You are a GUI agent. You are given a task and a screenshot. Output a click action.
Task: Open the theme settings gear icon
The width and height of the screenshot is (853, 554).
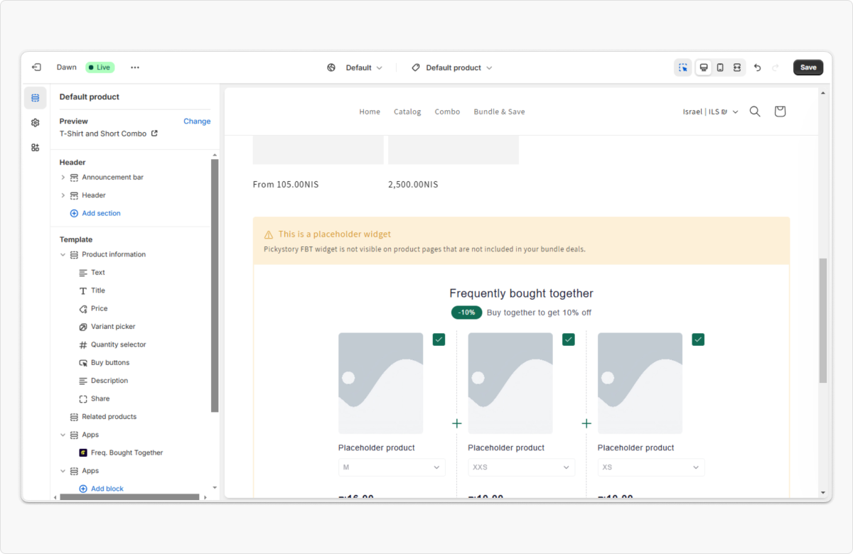point(36,123)
